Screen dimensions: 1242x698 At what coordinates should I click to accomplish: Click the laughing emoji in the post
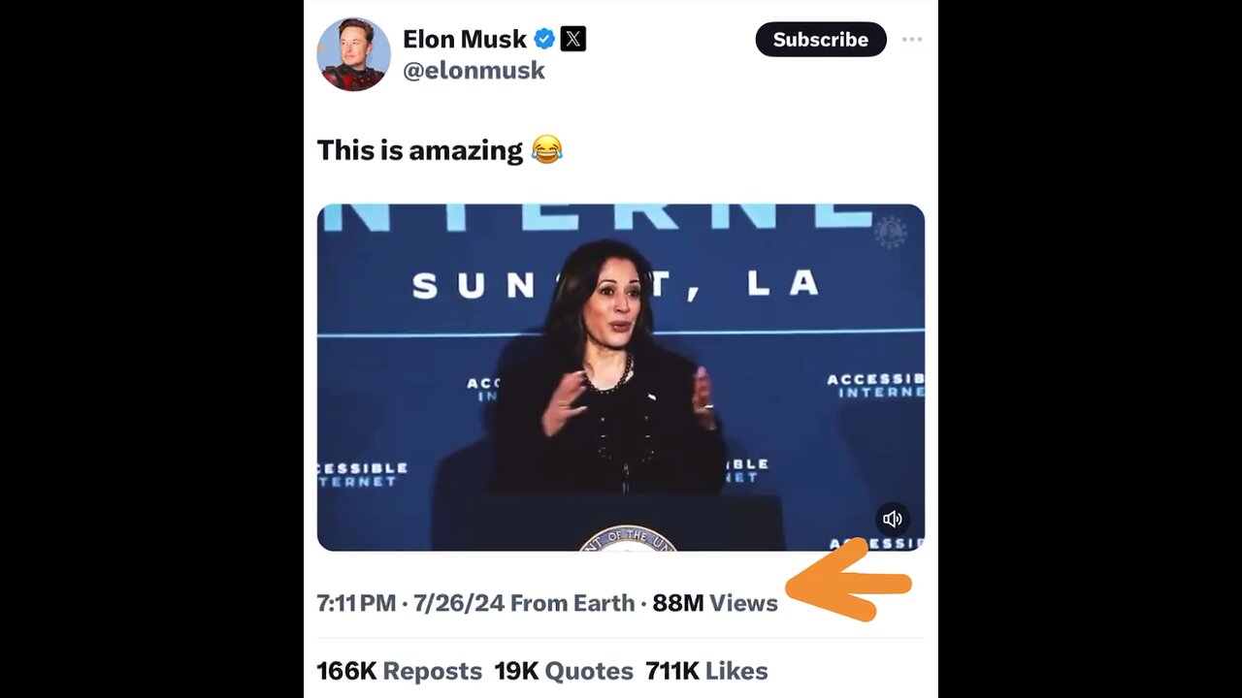pyautogui.click(x=546, y=150)
